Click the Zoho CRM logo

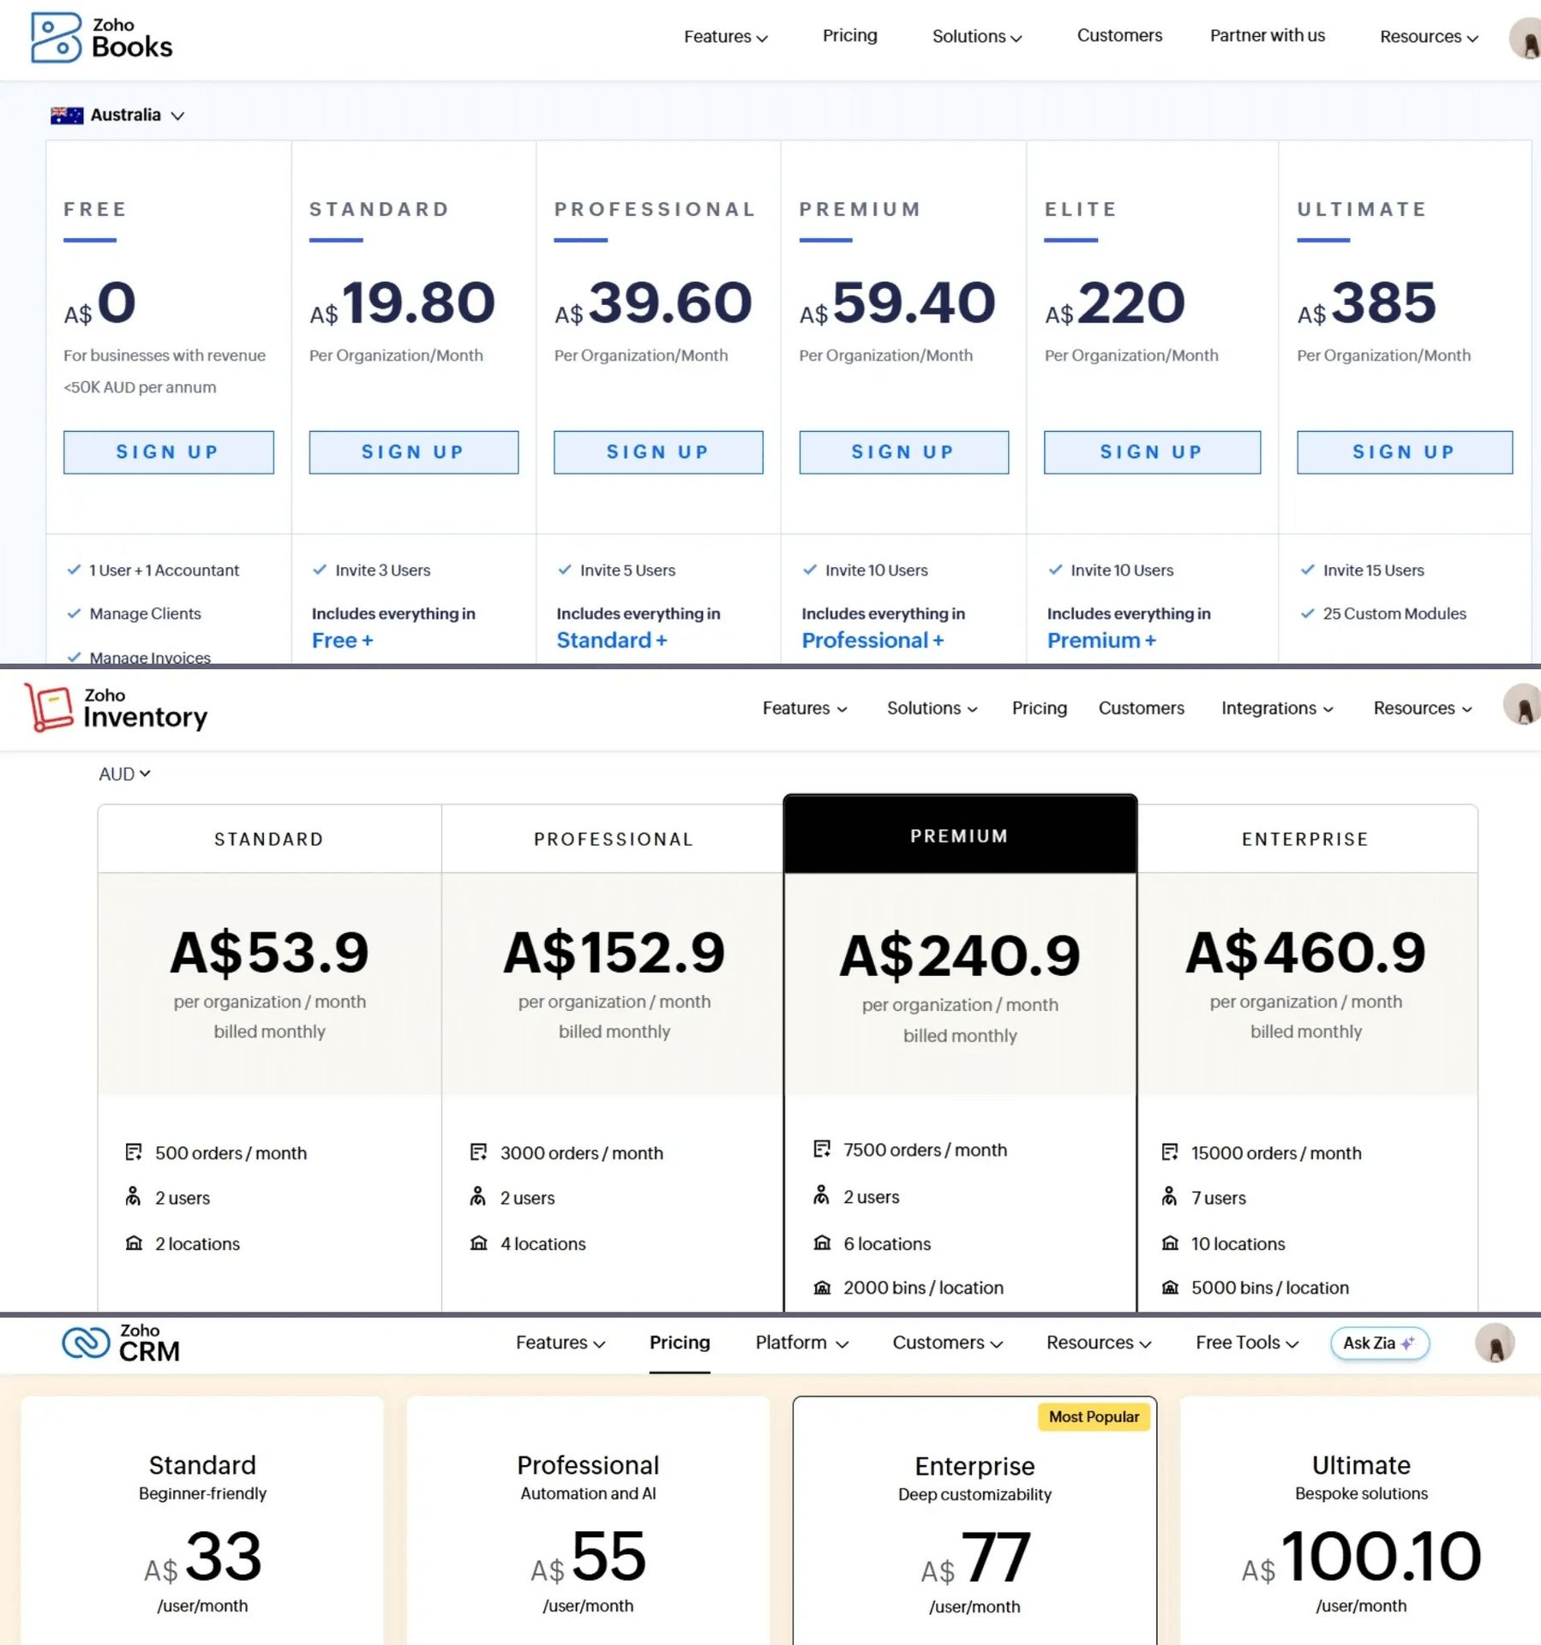(121, 1342)
